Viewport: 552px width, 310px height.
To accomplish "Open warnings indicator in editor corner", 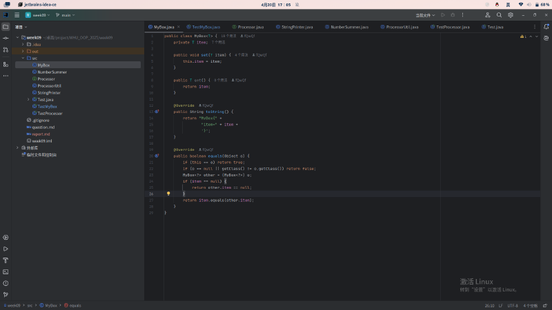I will pyautogui.click(x=524, y=37).
